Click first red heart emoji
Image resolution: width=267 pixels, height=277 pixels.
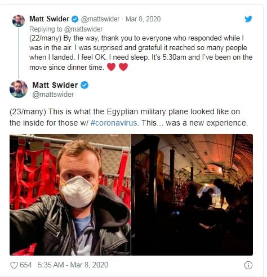(x=111, y=67)
